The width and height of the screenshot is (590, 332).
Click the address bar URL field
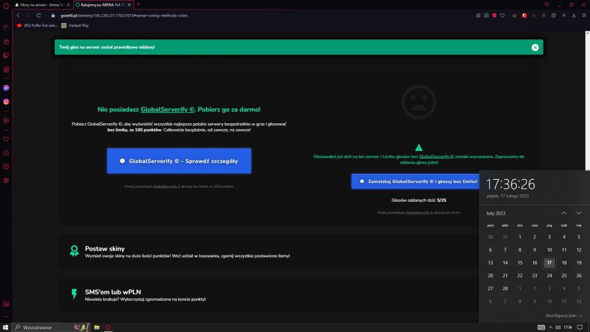coord(124,15)
